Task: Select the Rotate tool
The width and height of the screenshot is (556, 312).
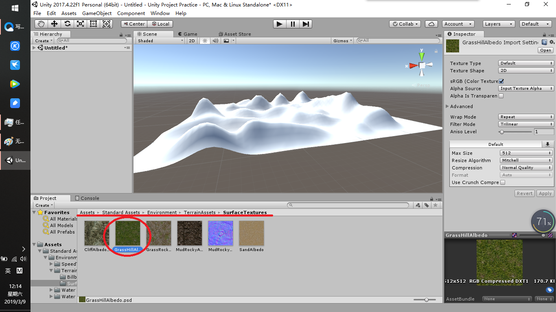Action: tap(67, 24)
